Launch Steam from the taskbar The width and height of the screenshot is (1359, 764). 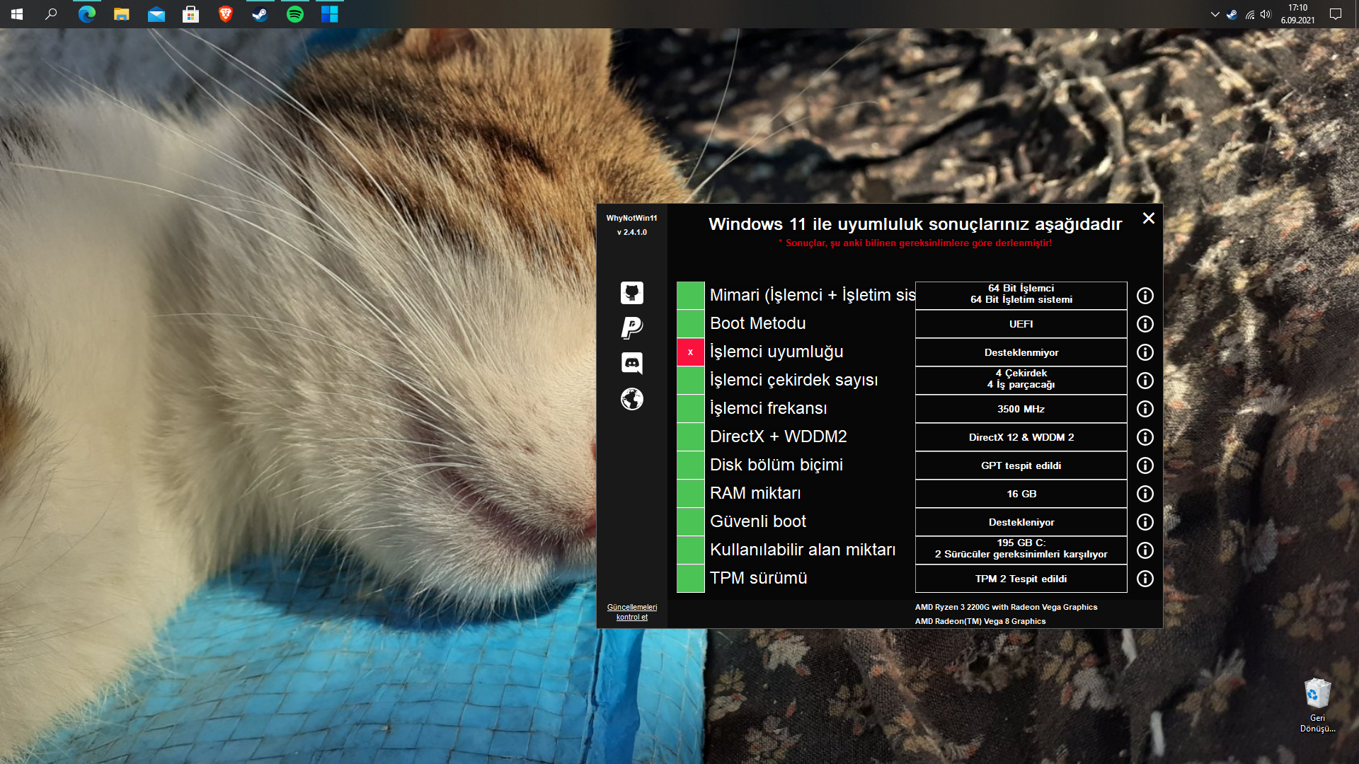click(x=260, y=14)
